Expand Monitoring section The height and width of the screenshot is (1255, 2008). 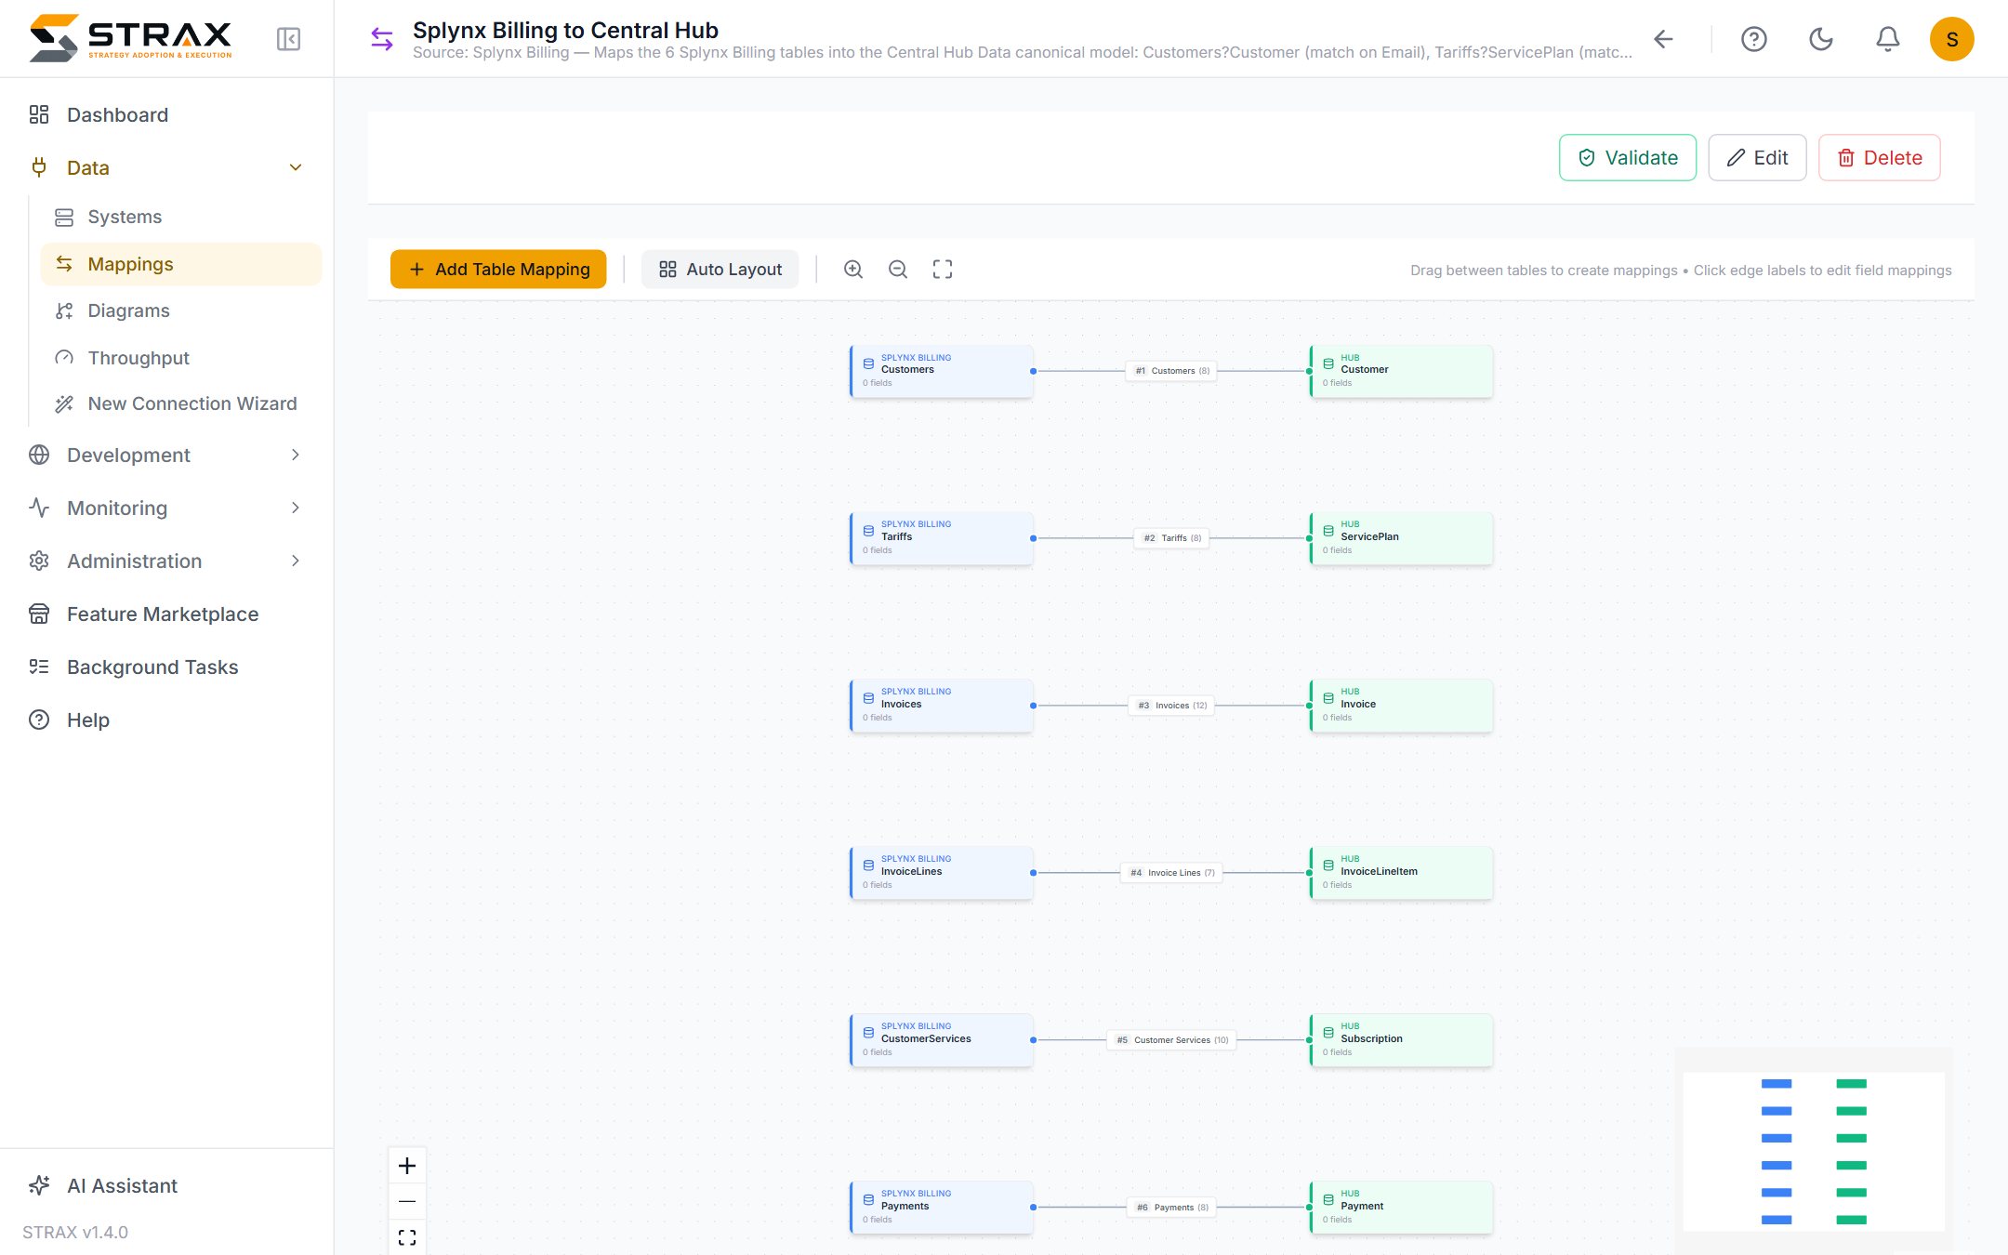(x=167, y=508)
